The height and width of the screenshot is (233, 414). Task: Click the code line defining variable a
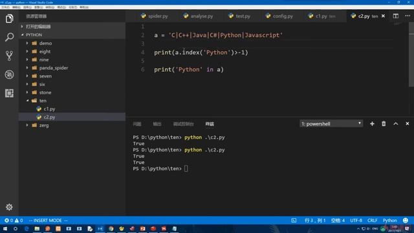(x=218, y=35)
